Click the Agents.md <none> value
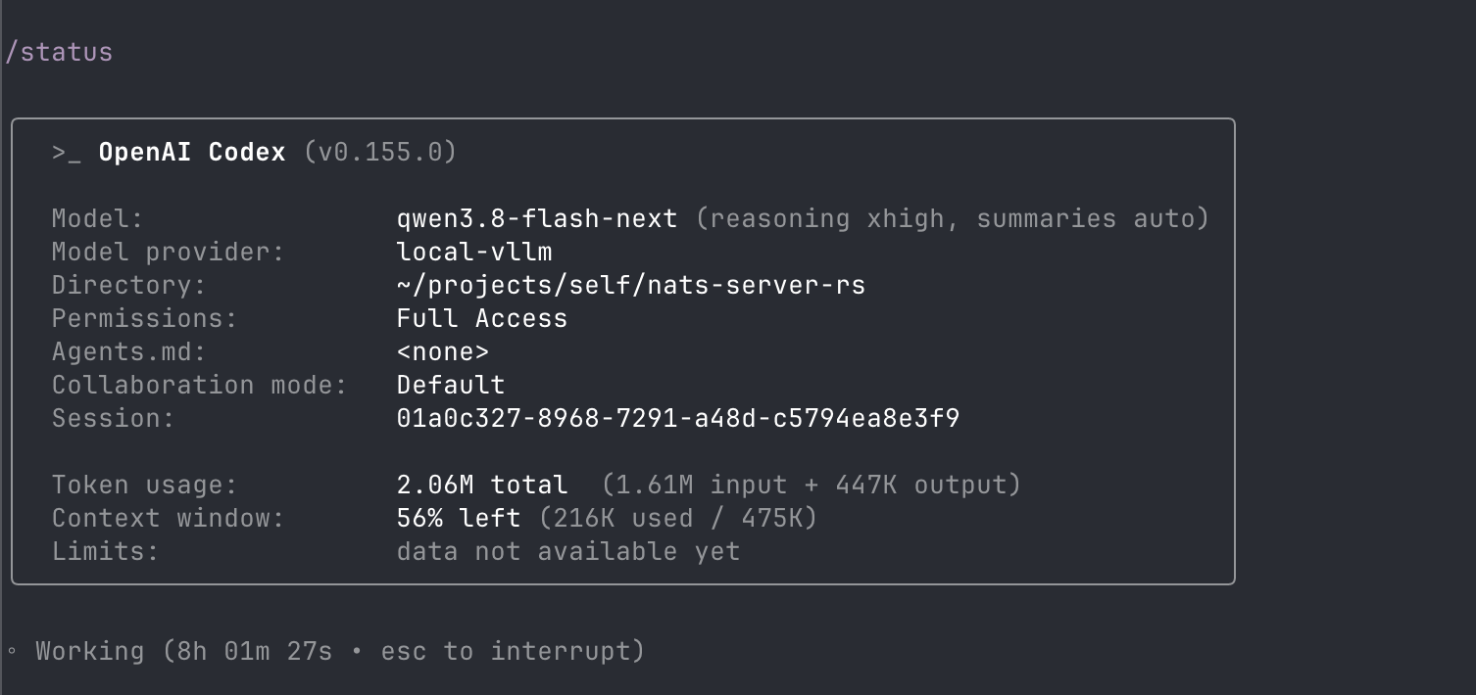This screenshot has width=1476, height=695. [x=443, y=352]
